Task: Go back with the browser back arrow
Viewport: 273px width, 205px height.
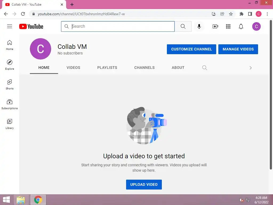Action: pyautogui.click(x=6, y=14)
